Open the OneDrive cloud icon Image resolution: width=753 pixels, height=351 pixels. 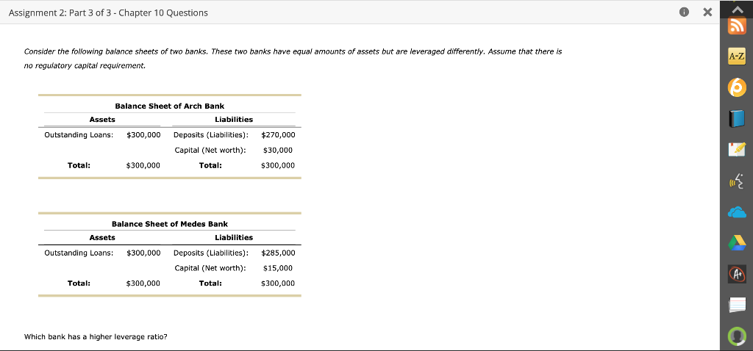click(737, 212)
